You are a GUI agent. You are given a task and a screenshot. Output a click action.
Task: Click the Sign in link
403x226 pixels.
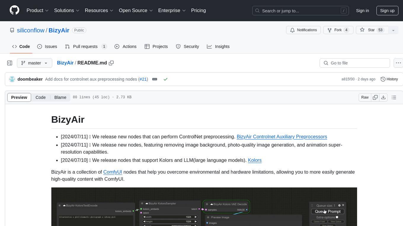[362, 11]
